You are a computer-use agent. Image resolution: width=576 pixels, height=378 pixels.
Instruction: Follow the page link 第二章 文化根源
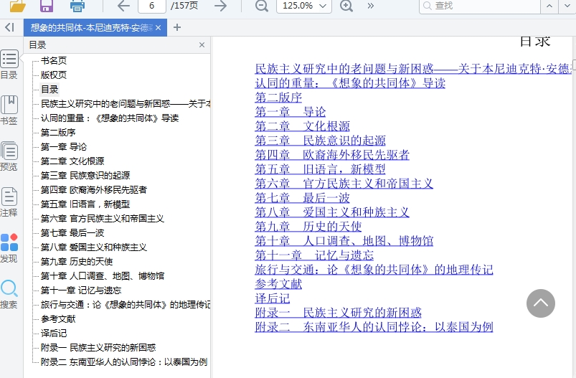coord(302,126)
